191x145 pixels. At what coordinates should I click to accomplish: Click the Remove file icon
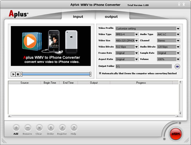point(28,128)
